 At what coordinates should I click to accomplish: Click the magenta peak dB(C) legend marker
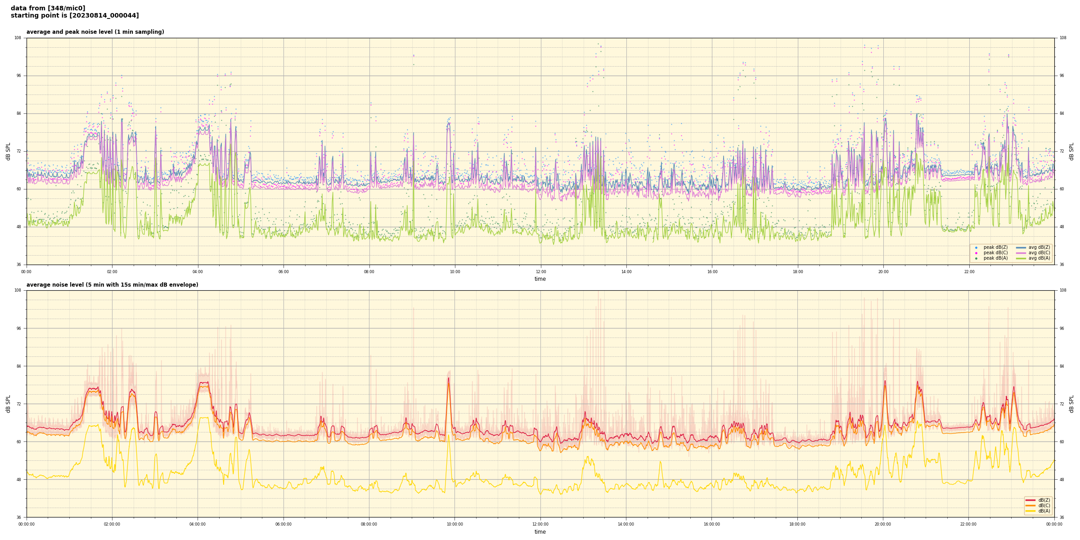pyautogui.click(x=976, y=253)
